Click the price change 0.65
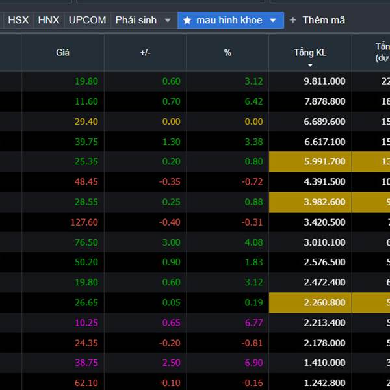Viewport: 390px width, 390px height. [172, 323]
